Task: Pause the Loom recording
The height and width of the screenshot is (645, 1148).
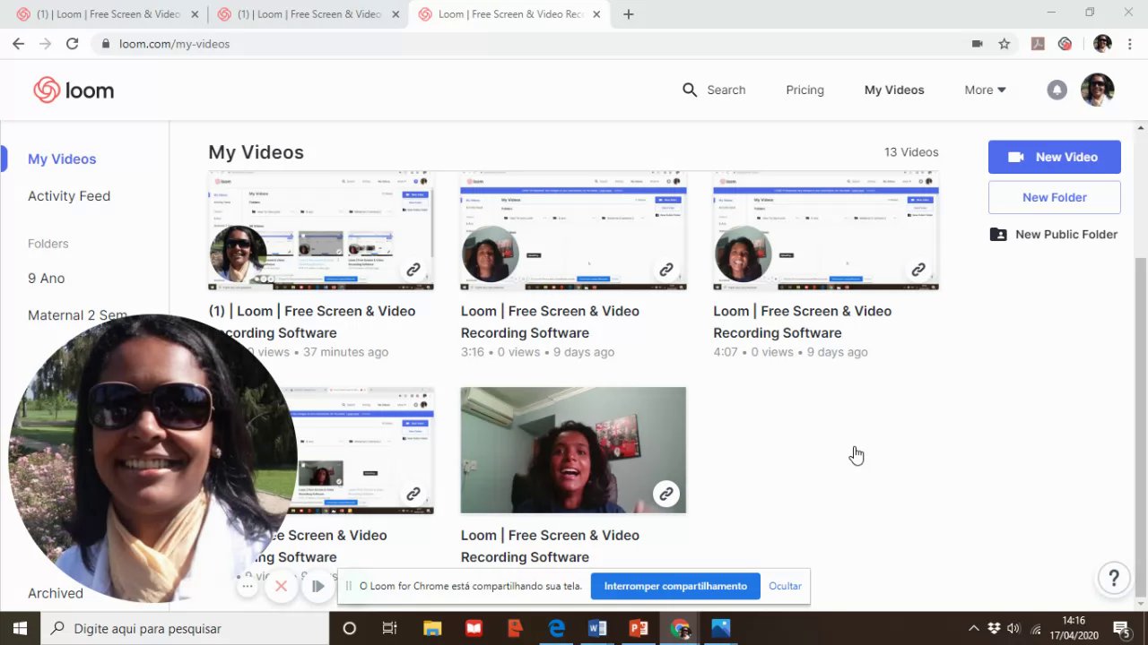Action: tap(317, 586)
